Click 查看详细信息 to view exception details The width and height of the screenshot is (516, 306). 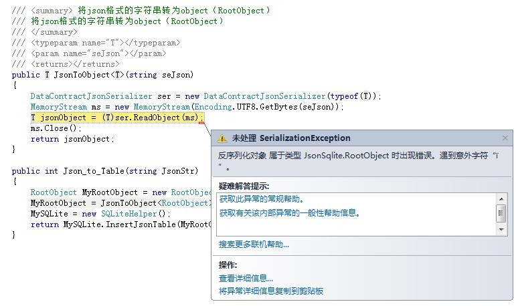tap(246, 278)
